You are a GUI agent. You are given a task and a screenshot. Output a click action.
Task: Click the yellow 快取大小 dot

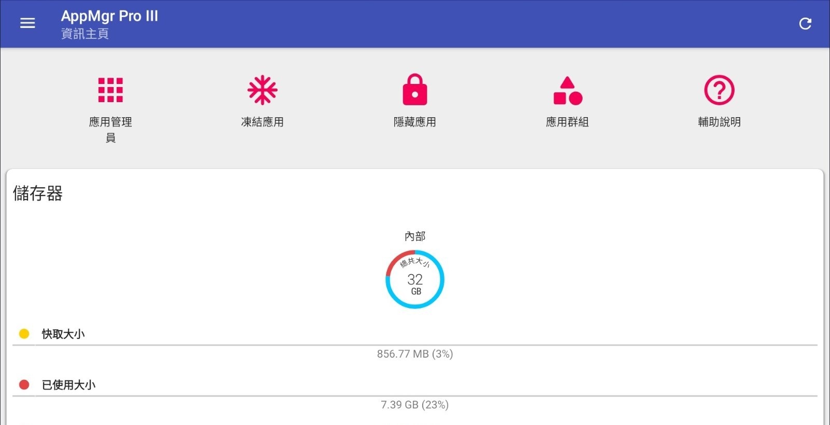pos(24,334)
